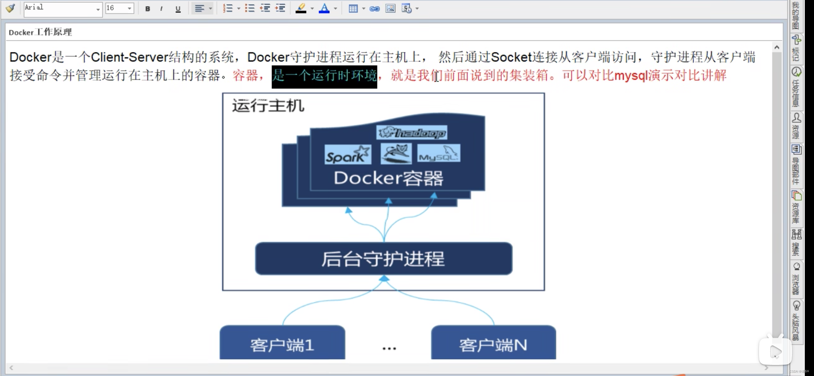Click the format painter brush icon
This screenshot has height=376, width=814.
pos(10,8)
